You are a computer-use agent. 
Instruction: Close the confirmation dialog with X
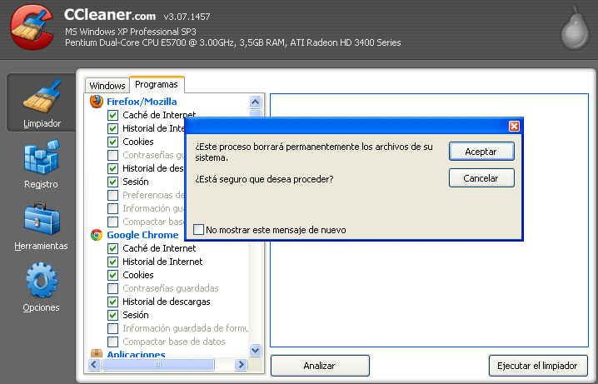coord(514,127)
